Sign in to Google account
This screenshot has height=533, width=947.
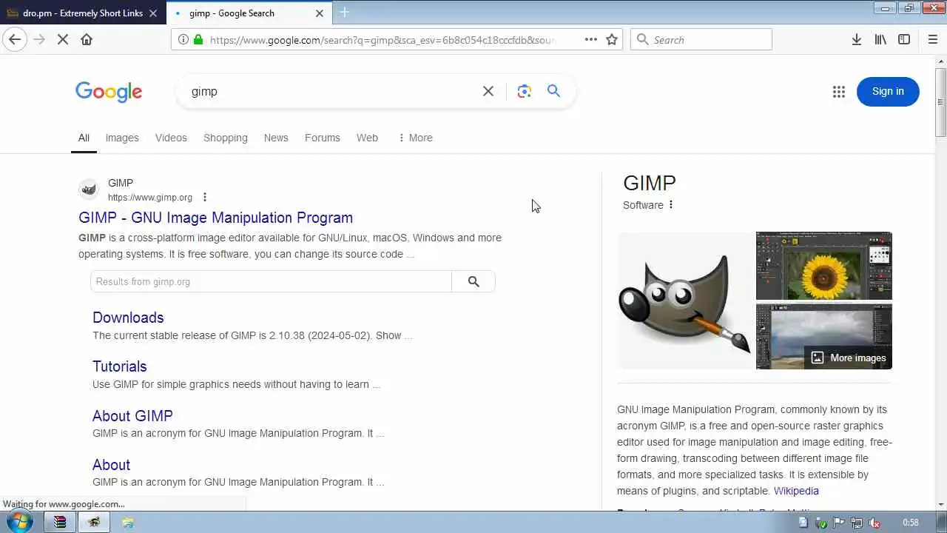888,91
